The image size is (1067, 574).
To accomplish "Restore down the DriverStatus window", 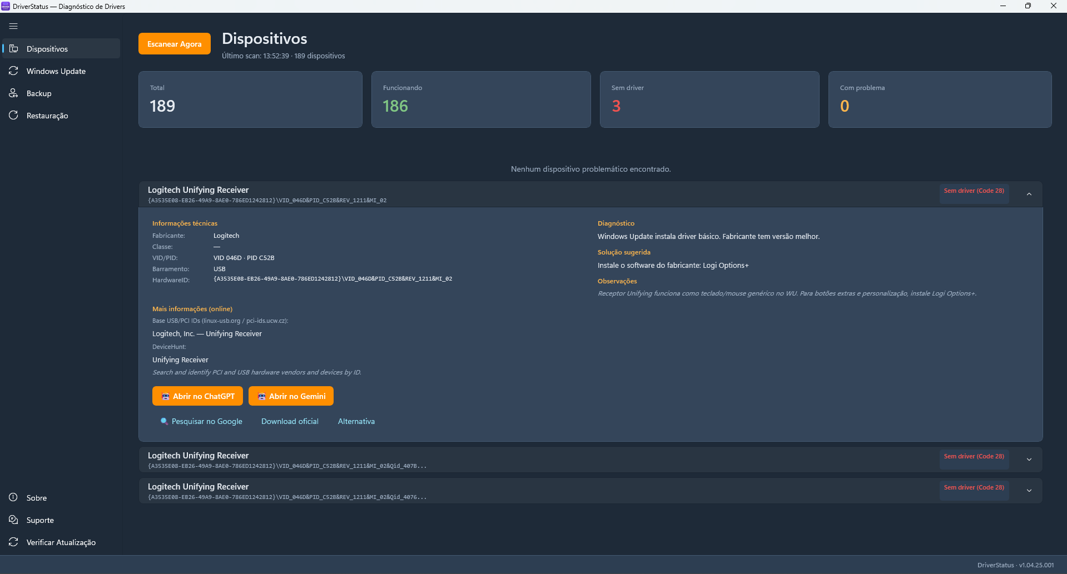I will pos(1028,6).
